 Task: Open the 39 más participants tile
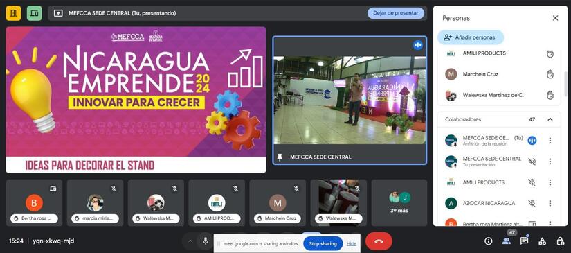point(399,202)
